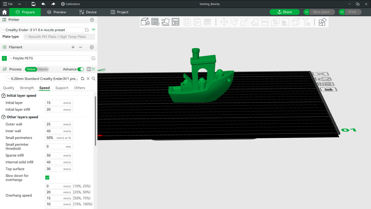Viewport: 371px width, 209px height.
Task: Open the Print dropdown arrow
Action: pyautogui.click(x=342, y=12)
